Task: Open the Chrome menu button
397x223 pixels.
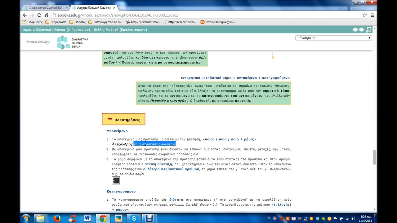Action: pyautogui.click(x=372, y=15)
